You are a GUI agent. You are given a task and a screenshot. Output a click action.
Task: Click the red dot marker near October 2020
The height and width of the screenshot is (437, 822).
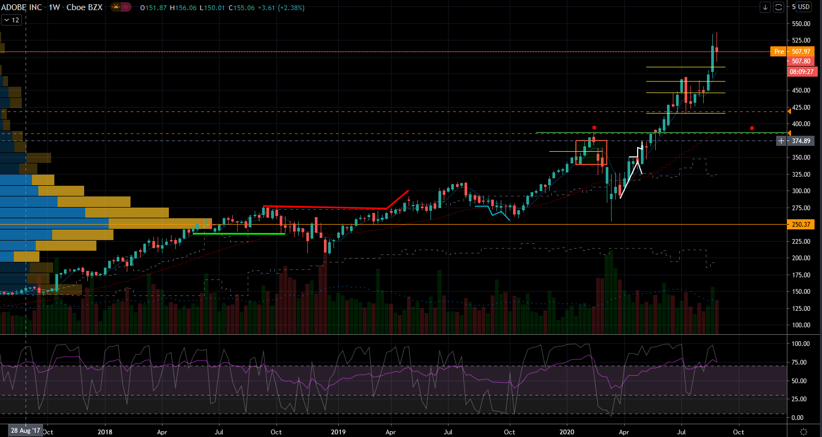point(752,128)
